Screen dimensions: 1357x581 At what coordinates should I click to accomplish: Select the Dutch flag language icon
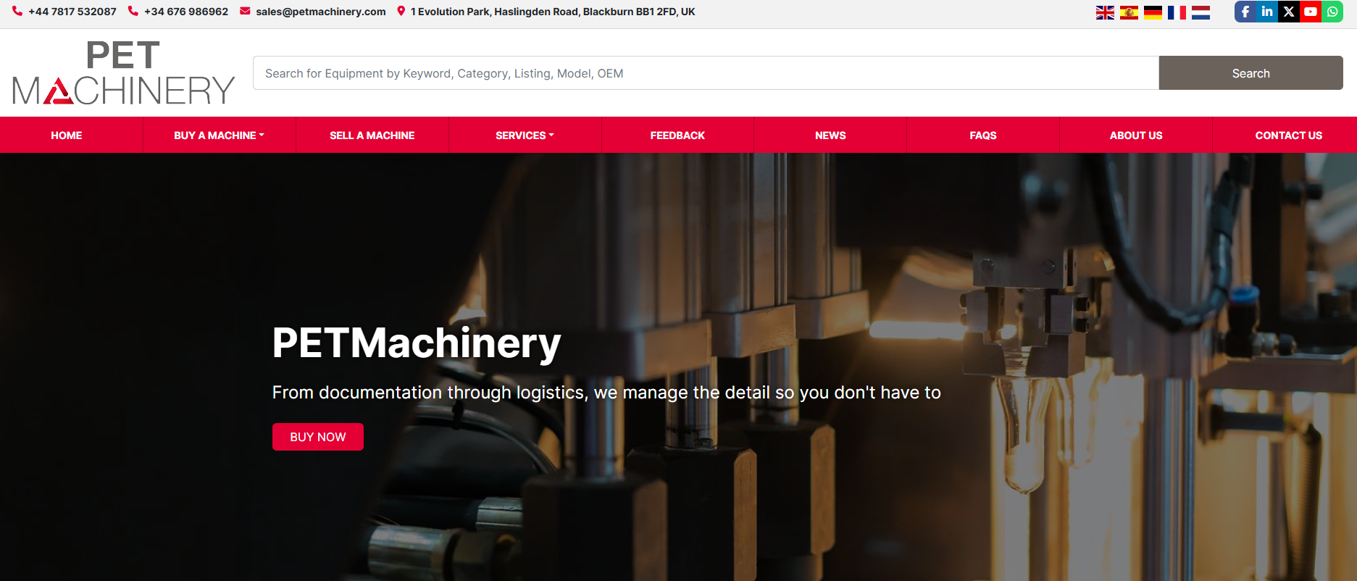click(1201, 12)
